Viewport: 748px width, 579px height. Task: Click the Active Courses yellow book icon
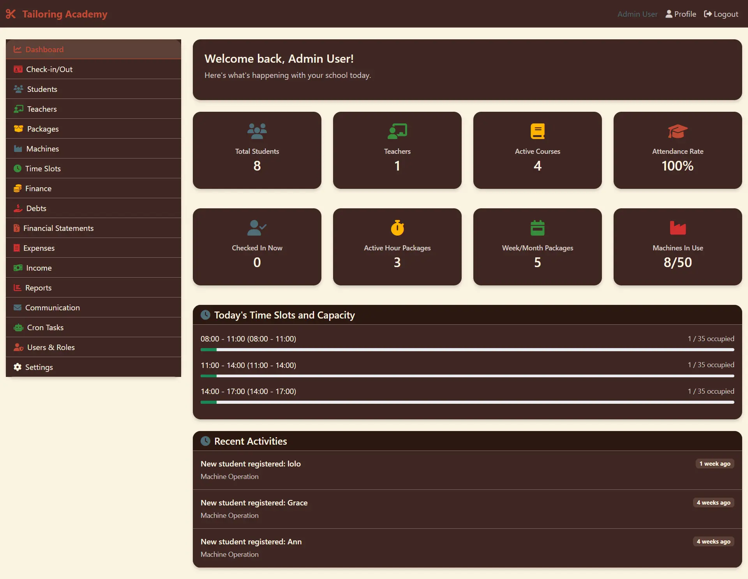[538, 131]
